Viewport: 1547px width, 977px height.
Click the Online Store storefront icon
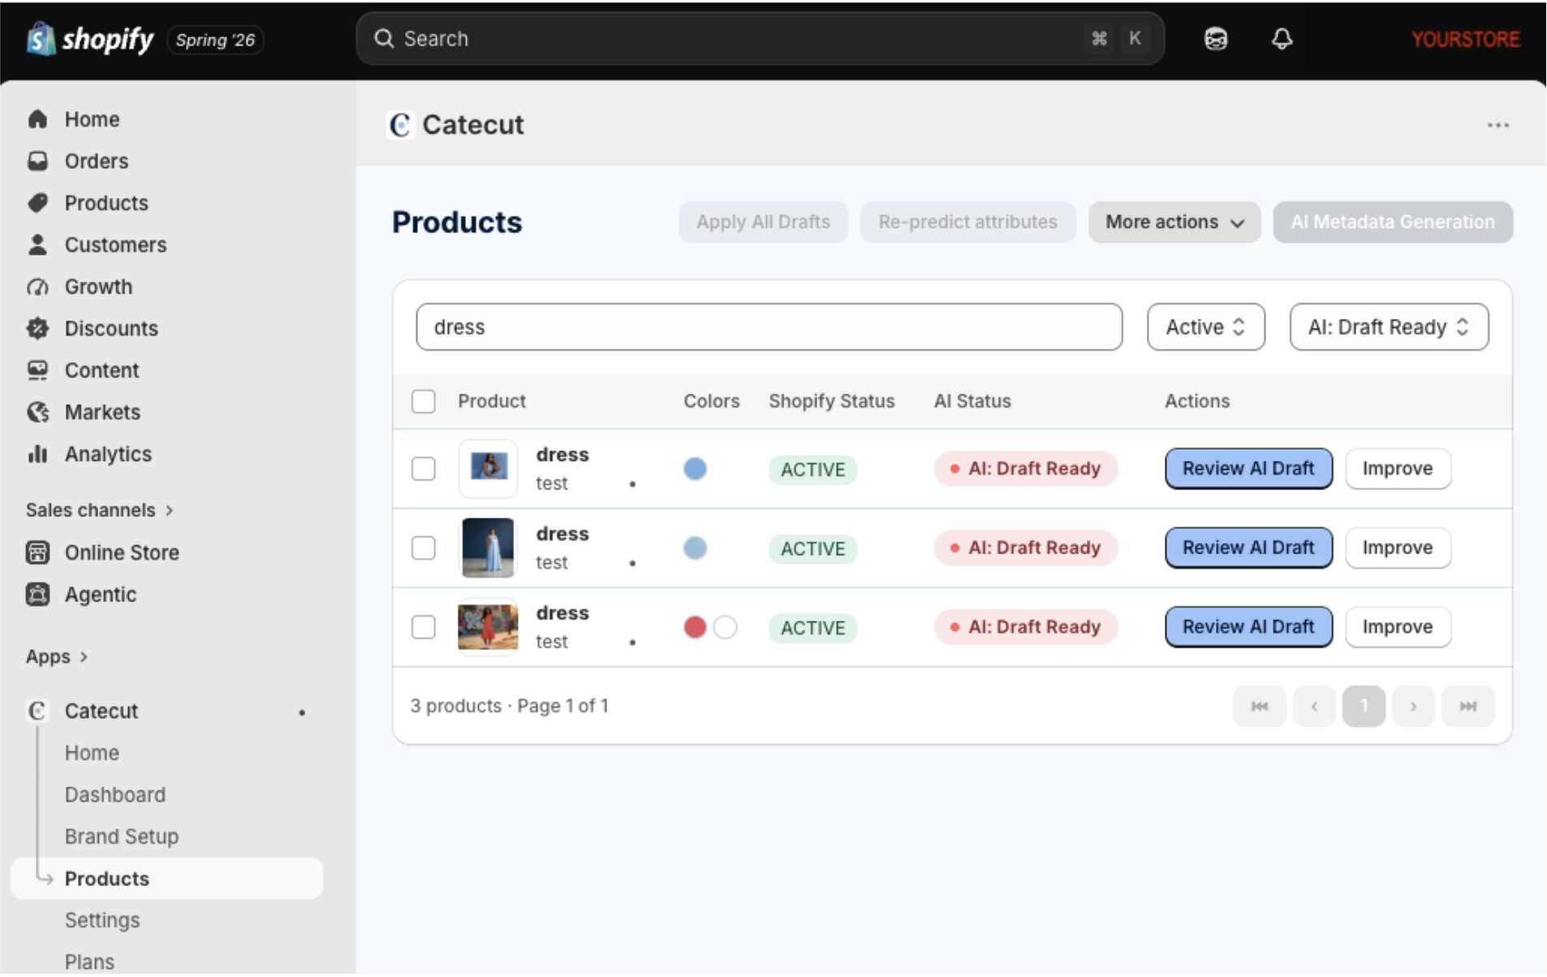tap(37, 553)
